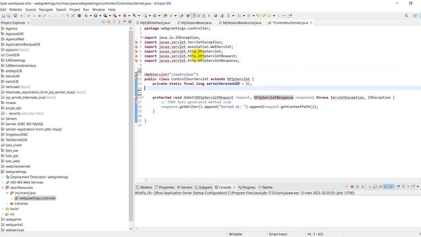
Task: Close the ControlleurServlet.java editor tab
Action: coord(311,23)
